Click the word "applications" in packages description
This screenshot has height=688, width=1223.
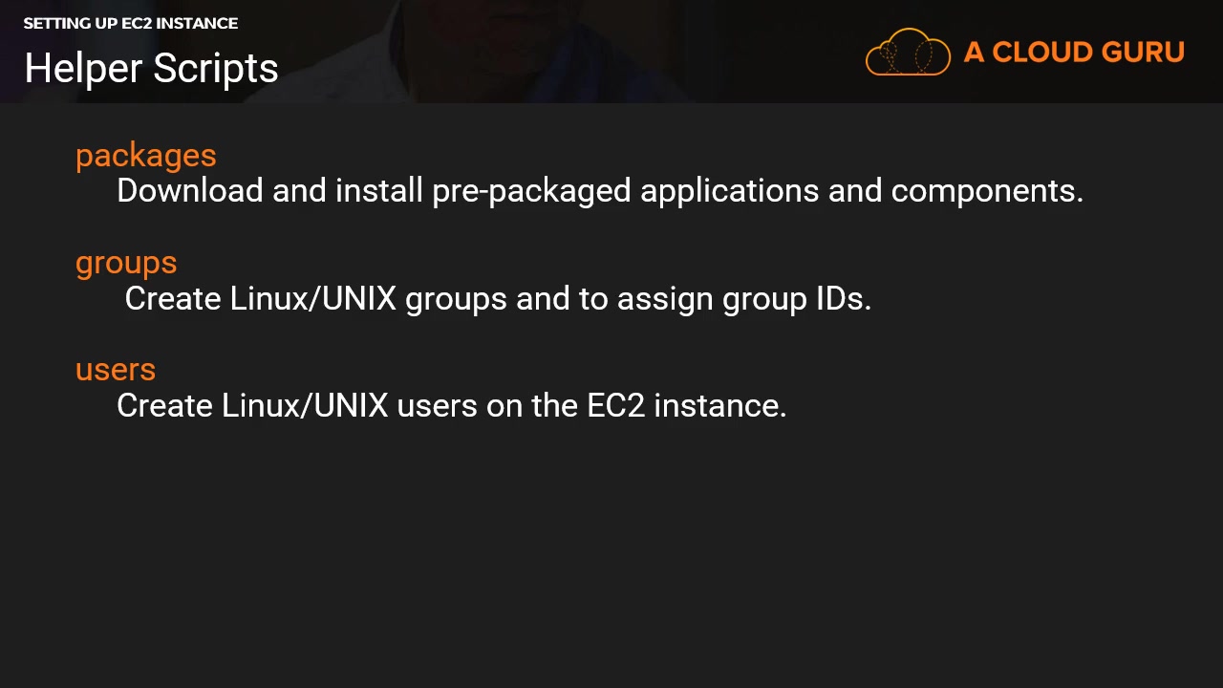point(729,191)
